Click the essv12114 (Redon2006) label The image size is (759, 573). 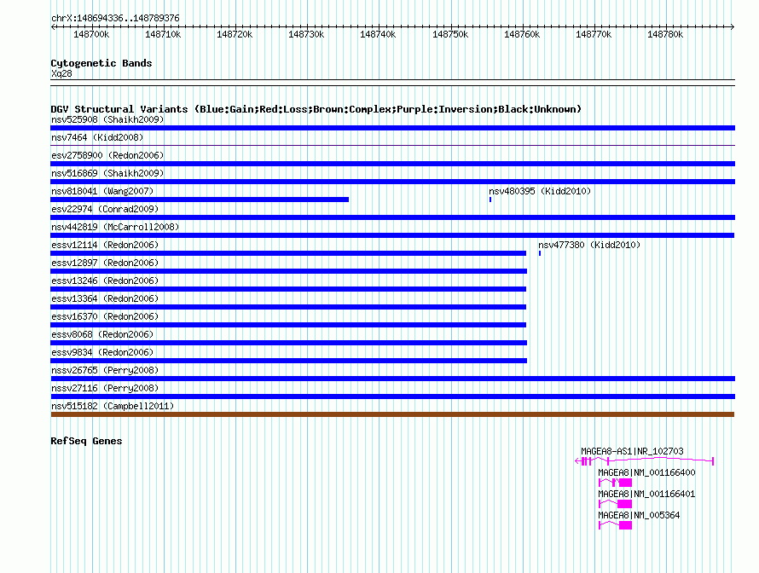click(x=105, y=245)
